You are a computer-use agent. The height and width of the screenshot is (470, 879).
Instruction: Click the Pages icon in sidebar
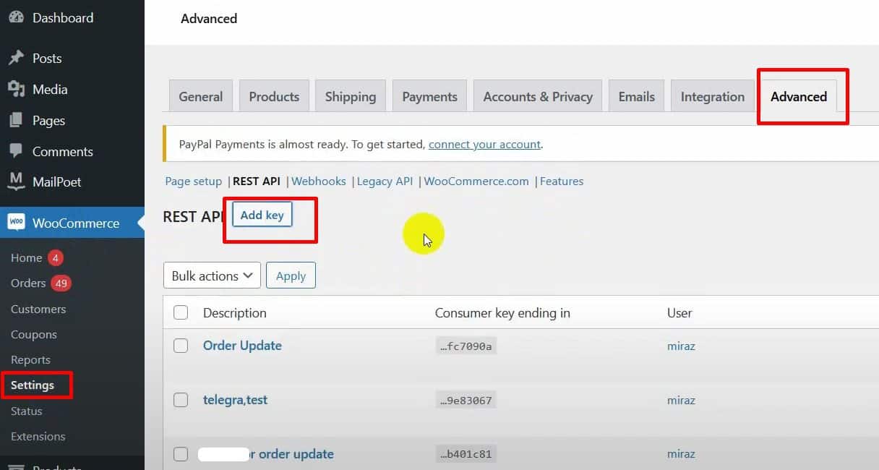coord(16,121)
